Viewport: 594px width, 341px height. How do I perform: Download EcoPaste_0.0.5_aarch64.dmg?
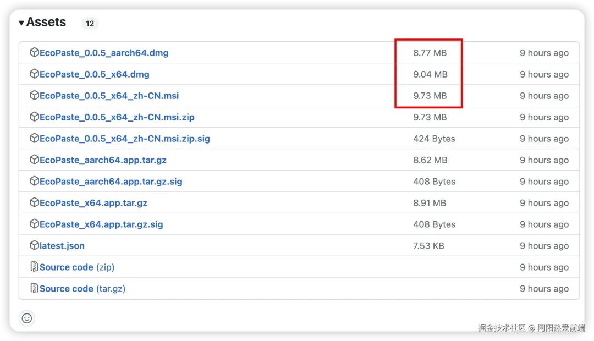pyautogui.click(x=104, y=53)
